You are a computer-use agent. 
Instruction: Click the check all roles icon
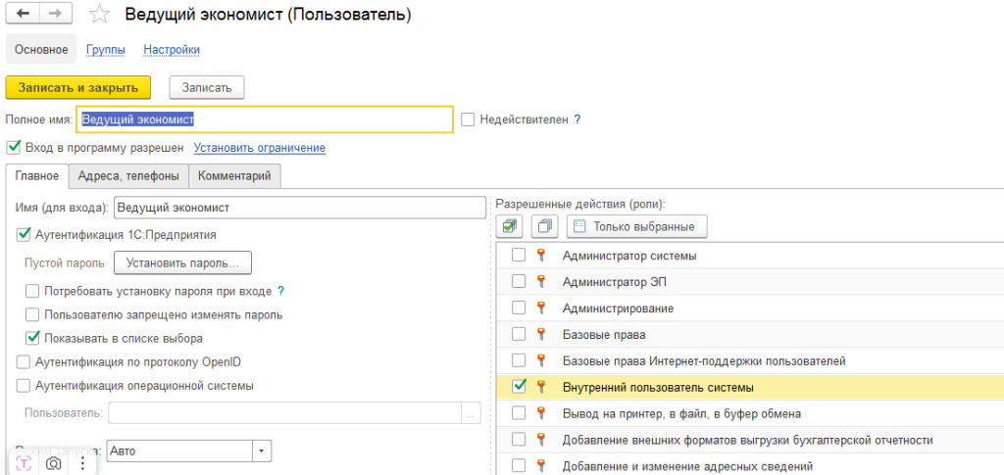[x=510, y=226]
